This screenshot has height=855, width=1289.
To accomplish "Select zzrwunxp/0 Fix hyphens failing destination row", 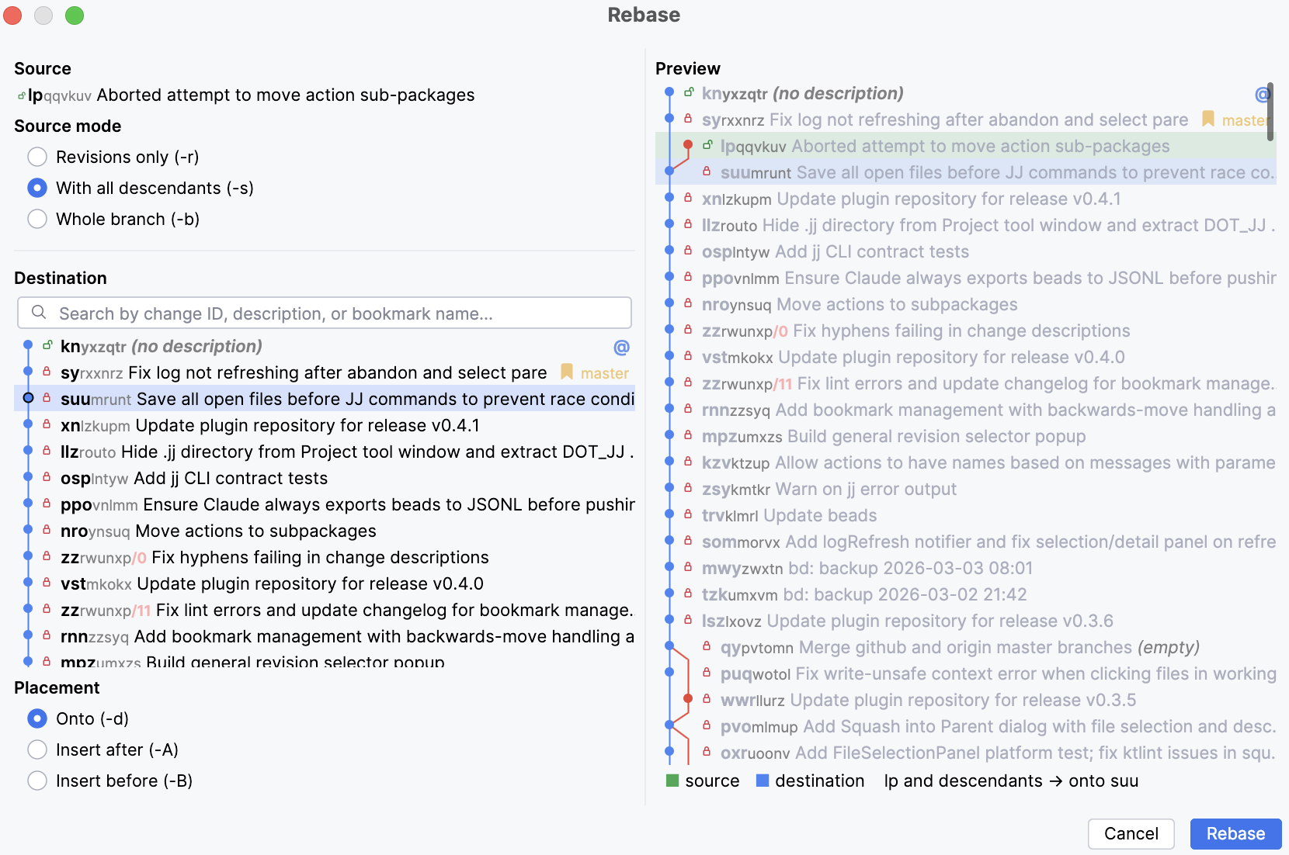I will [325, 557].
